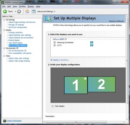Open the Edit menu

[9, 7]
